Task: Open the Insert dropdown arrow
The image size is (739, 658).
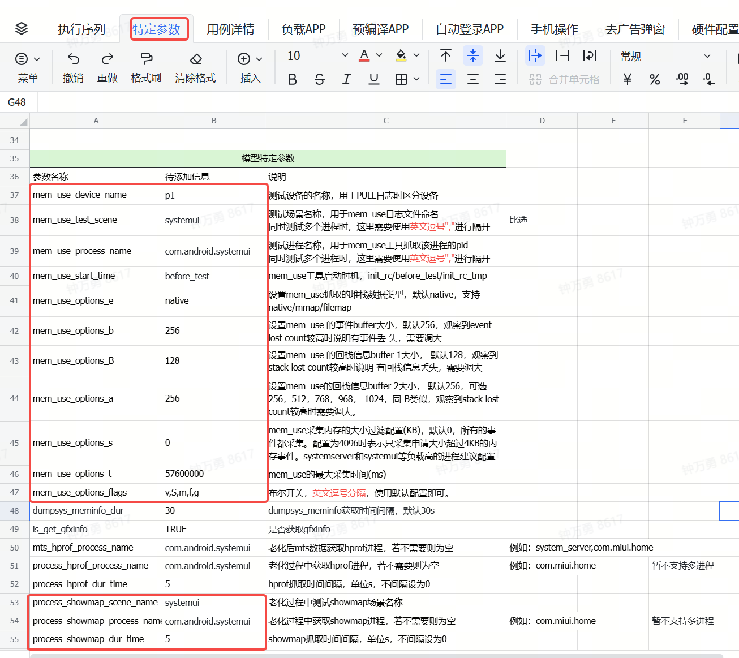Action: pyautogui.click(x=259, y=59)
